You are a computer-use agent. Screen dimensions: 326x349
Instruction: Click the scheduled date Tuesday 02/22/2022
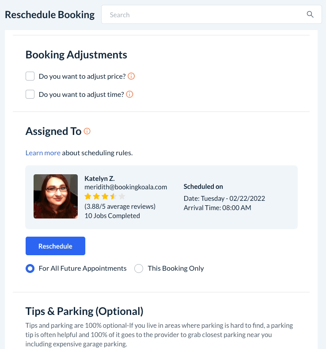[224, 199]
